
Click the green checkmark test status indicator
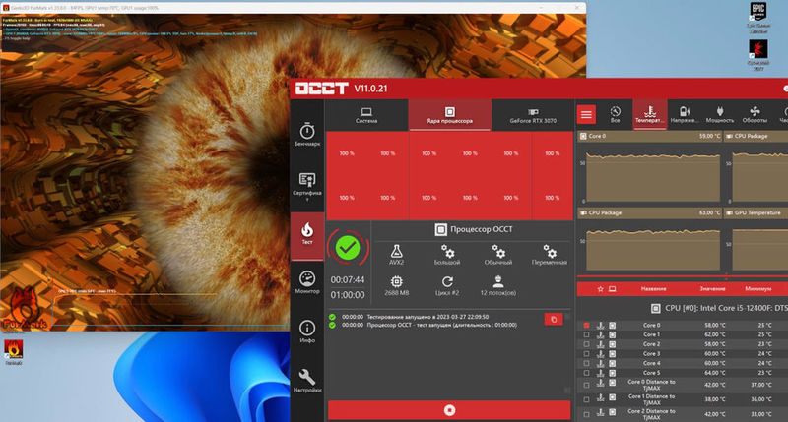(348, 248)
